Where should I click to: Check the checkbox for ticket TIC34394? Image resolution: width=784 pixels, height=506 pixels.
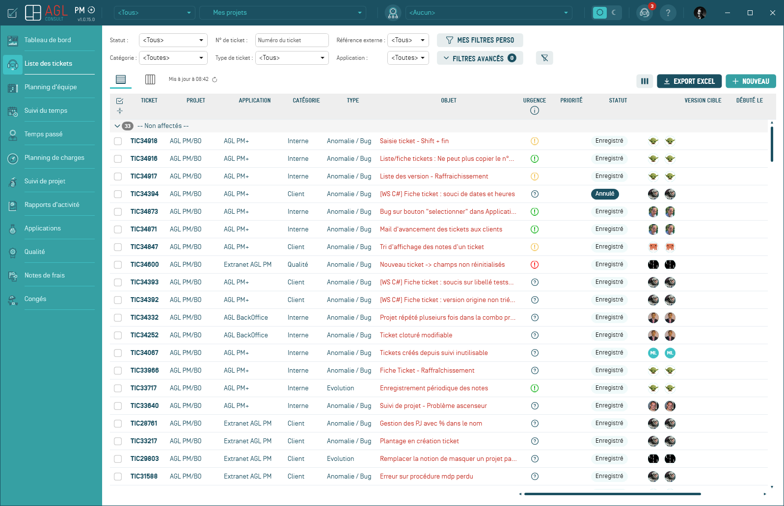point(118,194)
